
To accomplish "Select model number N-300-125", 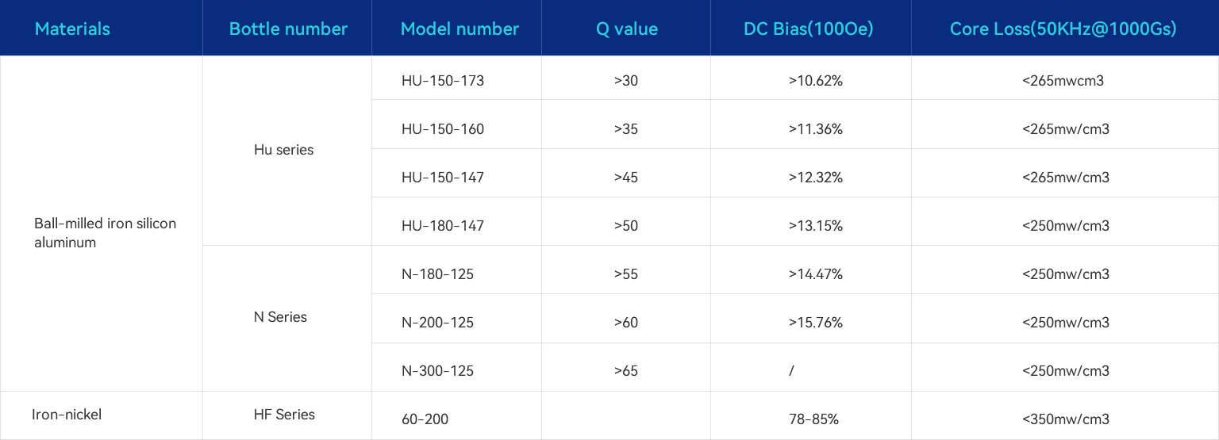I will pos(437,371).
